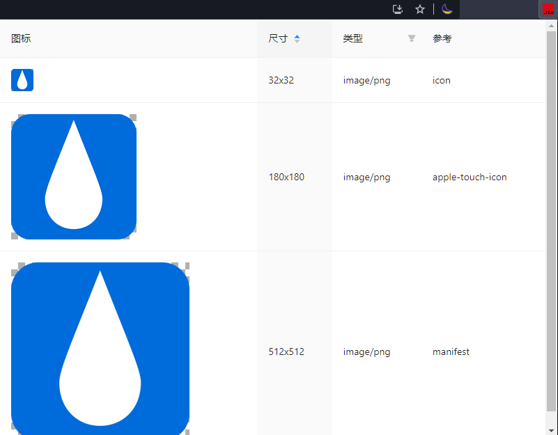Click the manifest reference text
The image size is (558, 435).
(x=451, y=351)
